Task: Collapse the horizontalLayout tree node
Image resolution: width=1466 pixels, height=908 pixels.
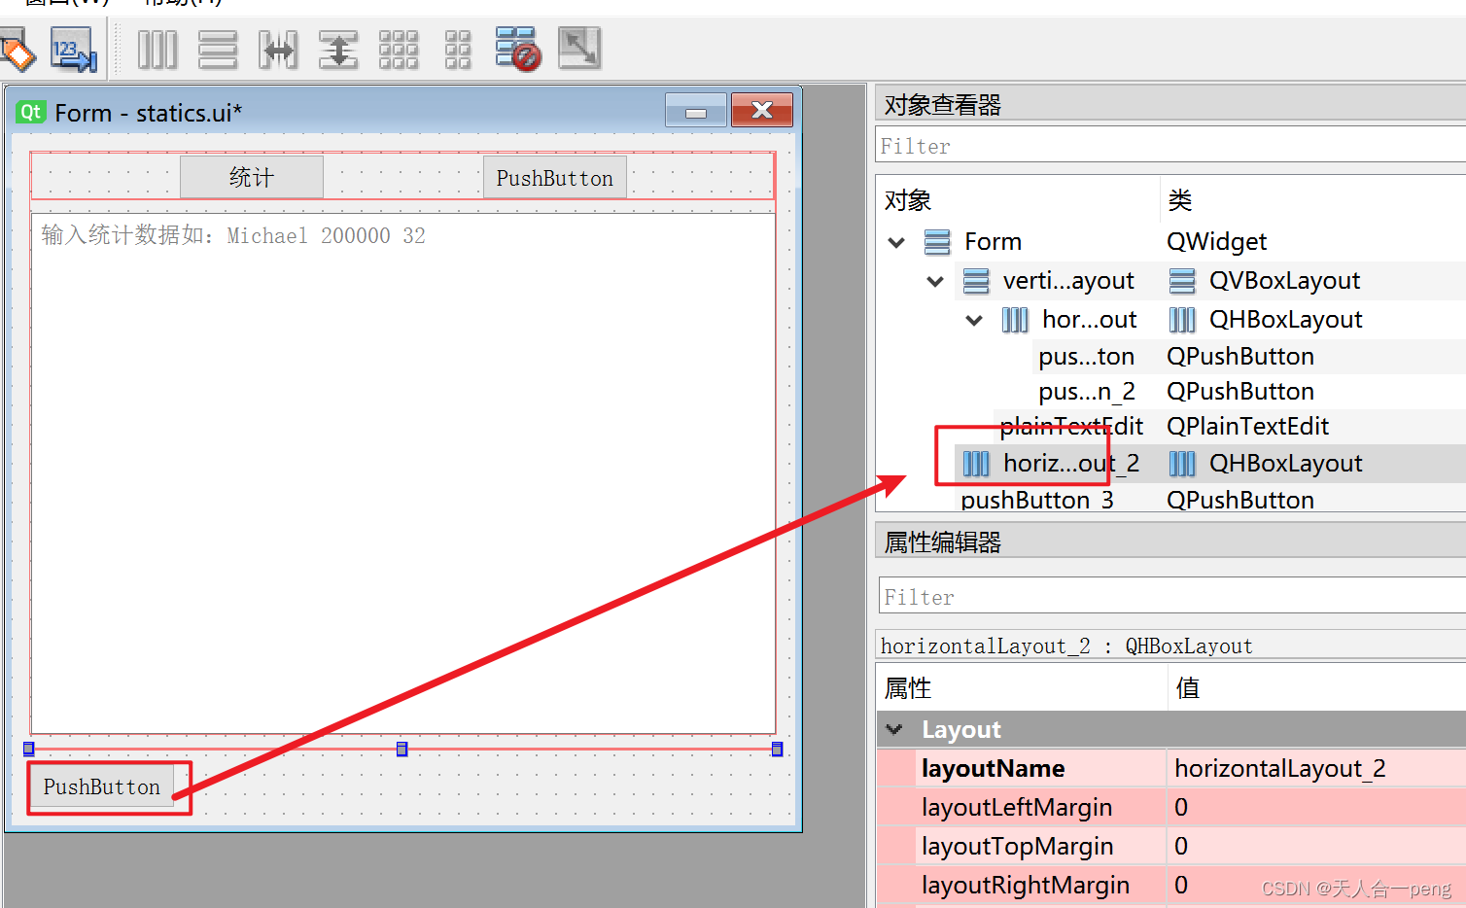Action: 973,320
